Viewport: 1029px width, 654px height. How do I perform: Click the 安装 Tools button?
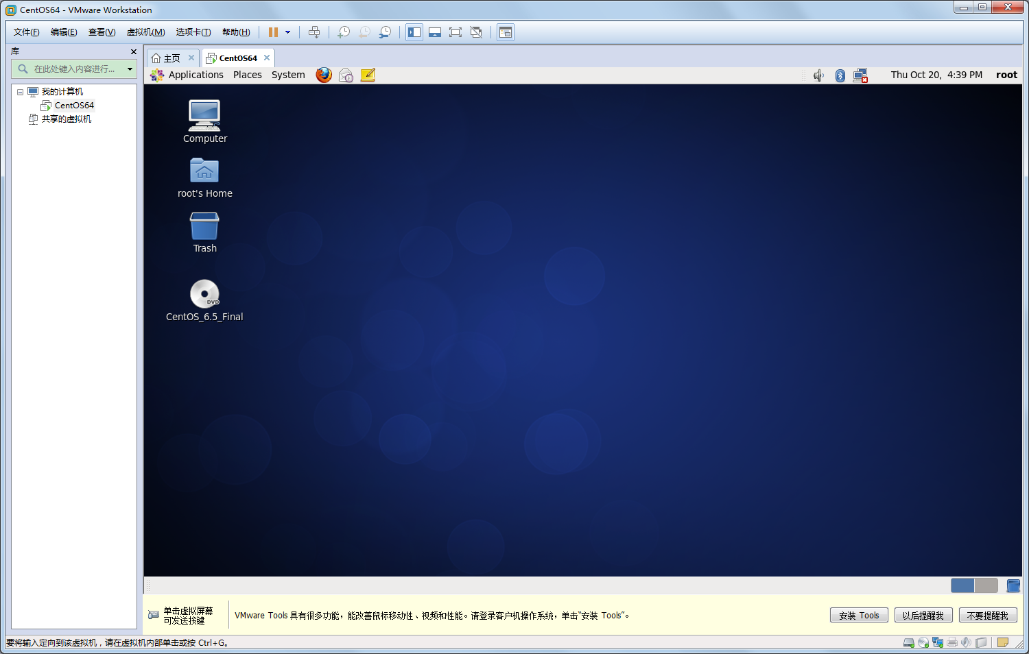(859, 616)
